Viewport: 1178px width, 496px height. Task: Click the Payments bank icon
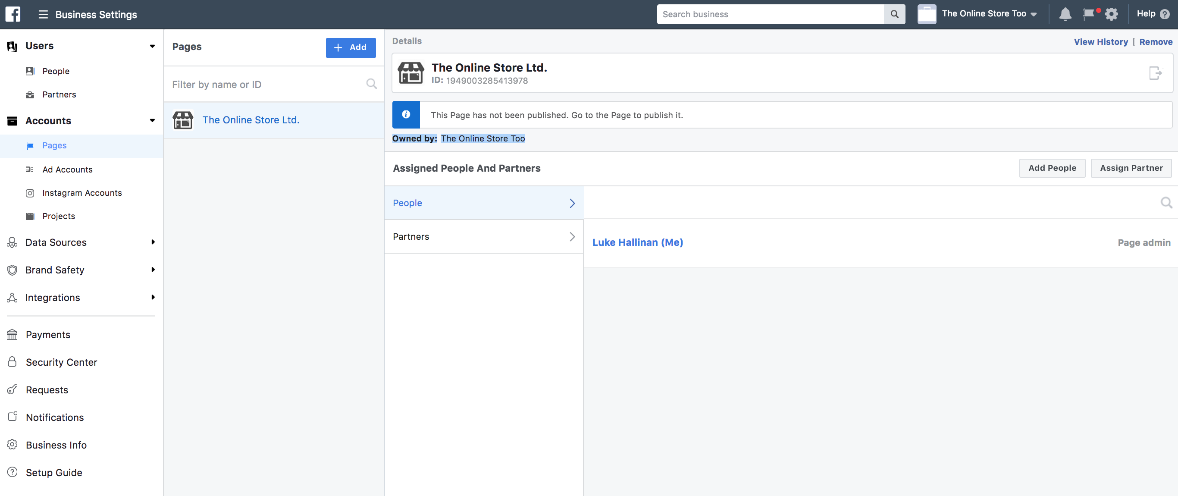(13, 335)
